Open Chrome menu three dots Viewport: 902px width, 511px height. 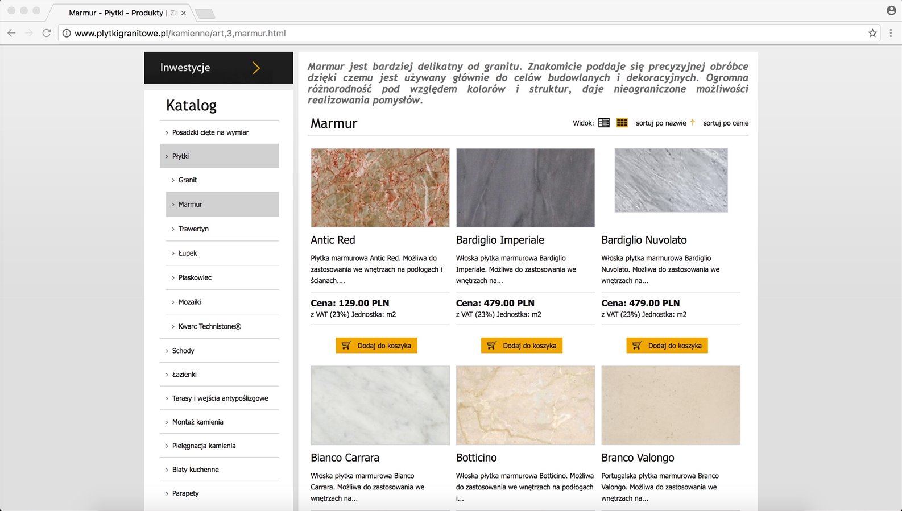[x=891, y=34]
